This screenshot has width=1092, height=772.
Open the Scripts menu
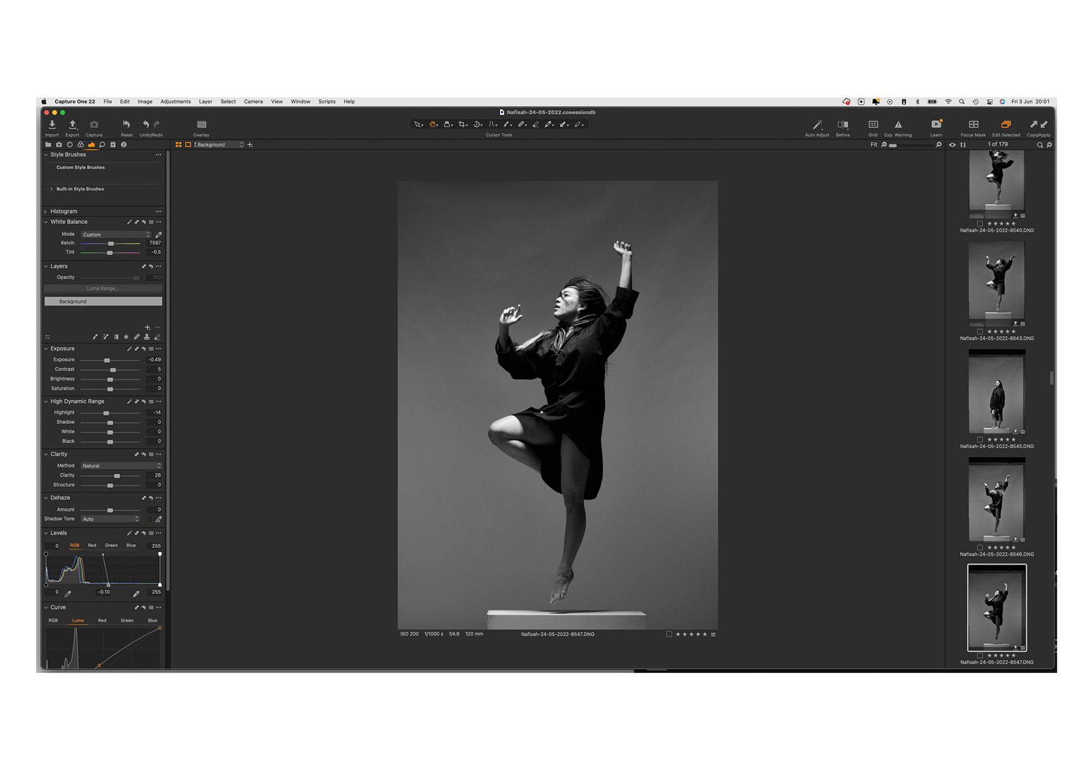click(327, 101)
